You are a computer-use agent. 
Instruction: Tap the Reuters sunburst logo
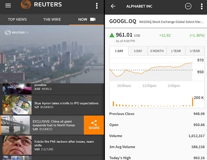(26, 4)
